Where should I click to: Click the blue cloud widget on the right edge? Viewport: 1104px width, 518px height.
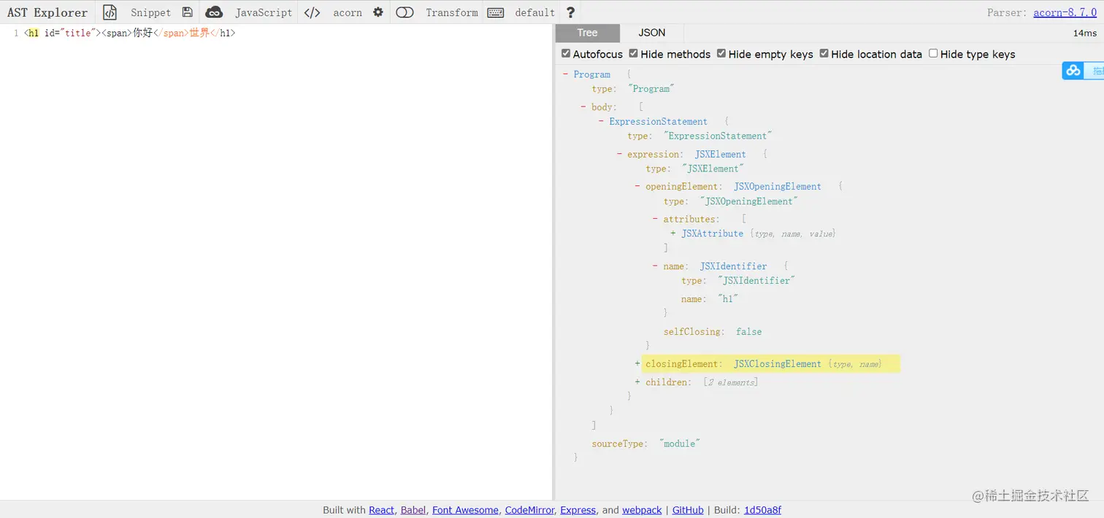[x=1073, y=71]
